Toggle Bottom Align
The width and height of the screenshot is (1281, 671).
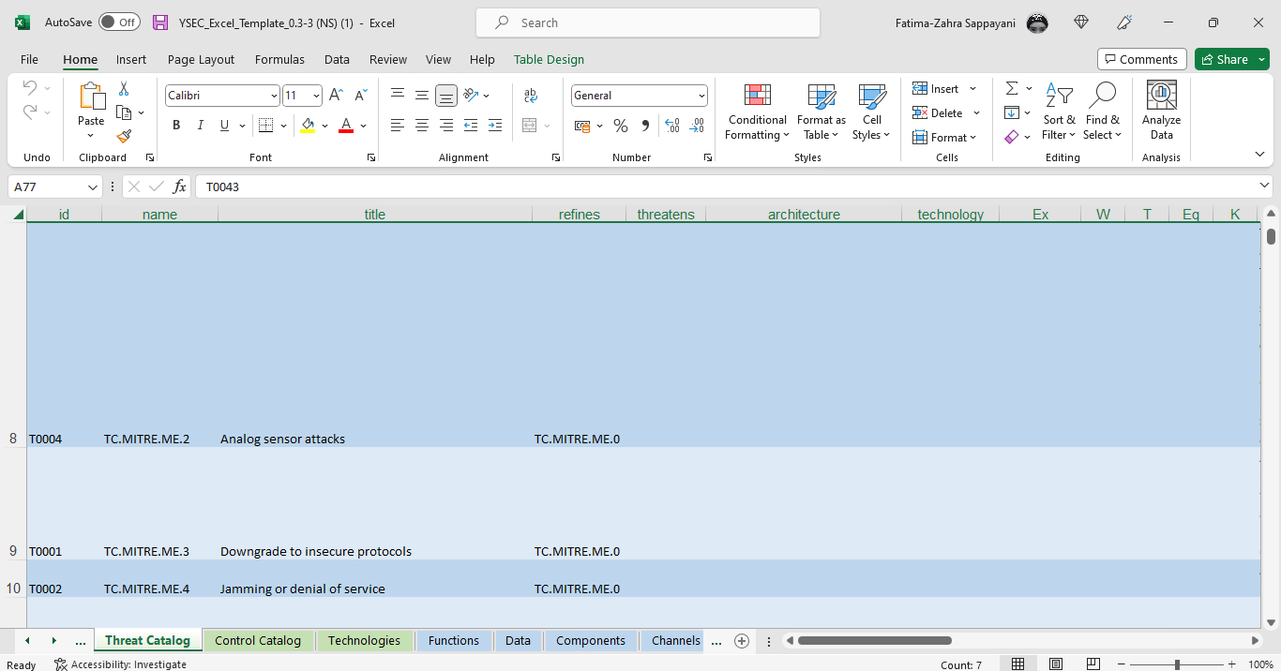coord(446,95)
